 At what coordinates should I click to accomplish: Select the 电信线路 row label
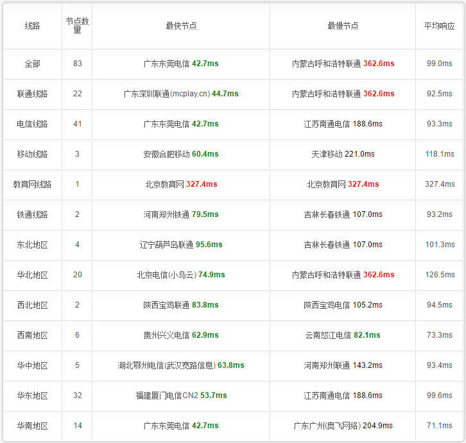pos(32,124)
